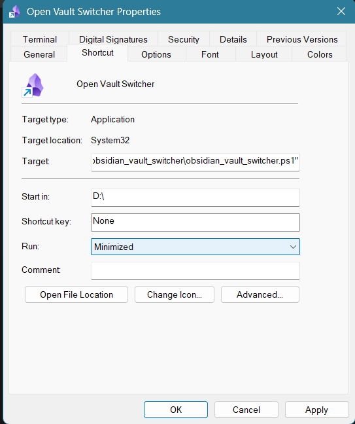This screenshot has height=424, width=355.
Task: Click the Target type label
Action: coord(45,119)
